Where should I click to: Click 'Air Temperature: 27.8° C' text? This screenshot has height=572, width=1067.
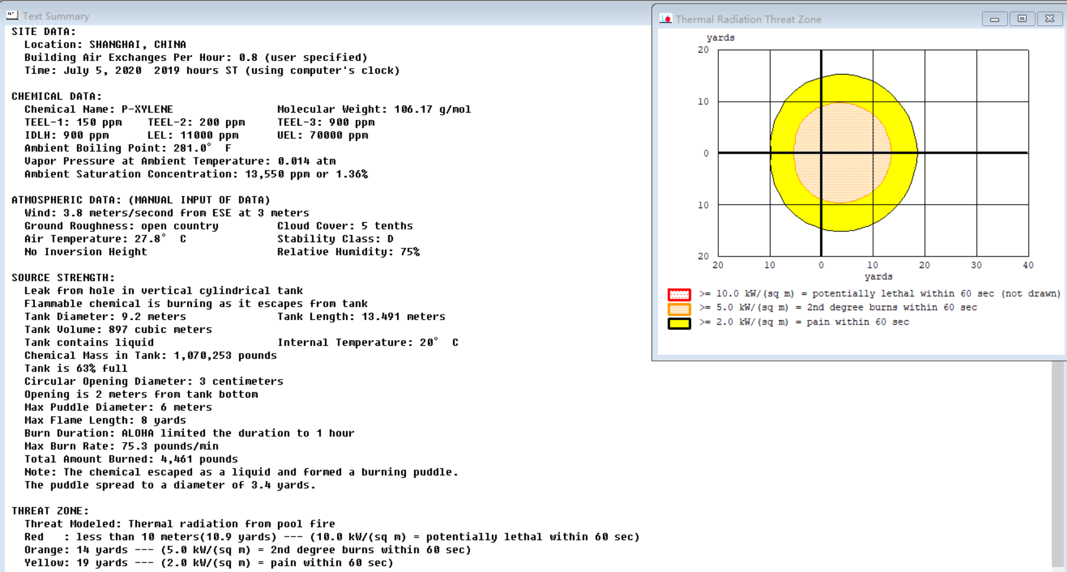coord(105,239)
